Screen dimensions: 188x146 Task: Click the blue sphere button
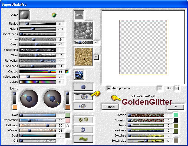83,87
